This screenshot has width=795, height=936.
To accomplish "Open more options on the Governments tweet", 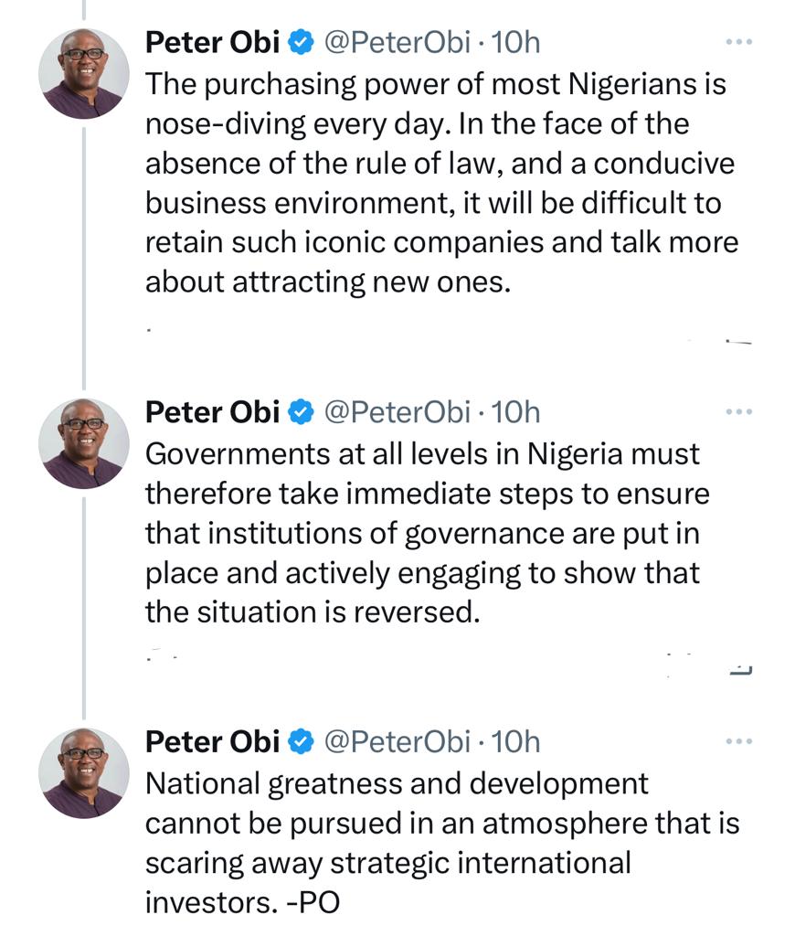I will 737,412.
